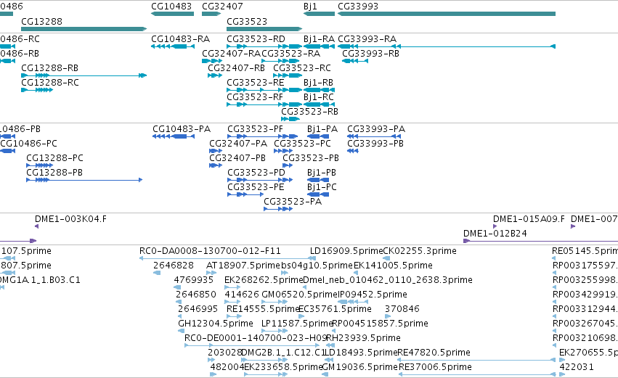Click protein Bj1-PC label
Screen dimensions: 618x378
coord(322,187)
